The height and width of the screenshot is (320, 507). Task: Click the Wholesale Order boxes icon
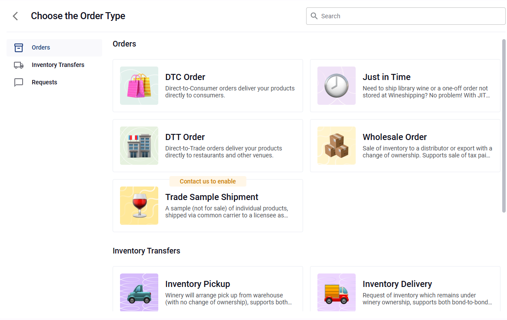(x=337, y=146)
